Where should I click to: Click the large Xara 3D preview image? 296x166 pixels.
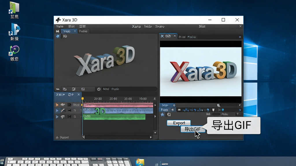(x=201, y=72)
